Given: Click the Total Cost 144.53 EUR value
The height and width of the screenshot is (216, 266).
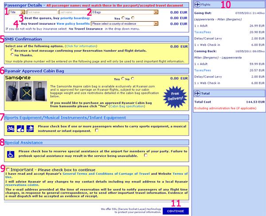Looking at the screenshot, I should coord(255,102).
